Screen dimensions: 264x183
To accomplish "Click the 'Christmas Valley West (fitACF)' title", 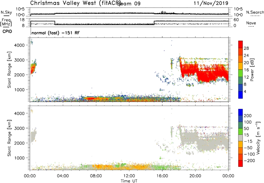I will 75,3.
